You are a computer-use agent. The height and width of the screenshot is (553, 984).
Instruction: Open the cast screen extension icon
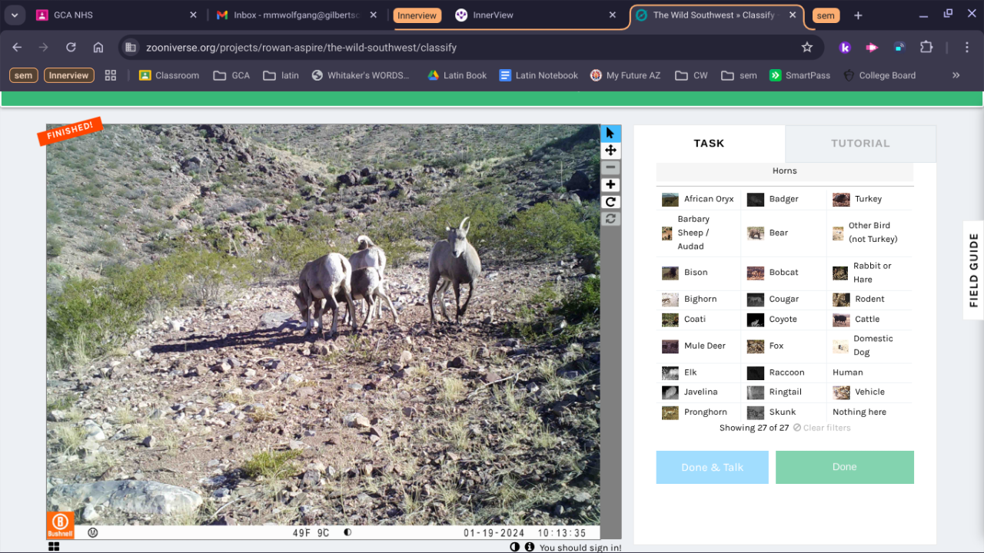[x=899, y=48]
